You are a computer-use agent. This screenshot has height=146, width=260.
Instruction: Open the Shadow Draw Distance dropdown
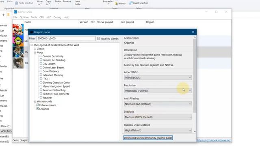click(x=158, y=130)
